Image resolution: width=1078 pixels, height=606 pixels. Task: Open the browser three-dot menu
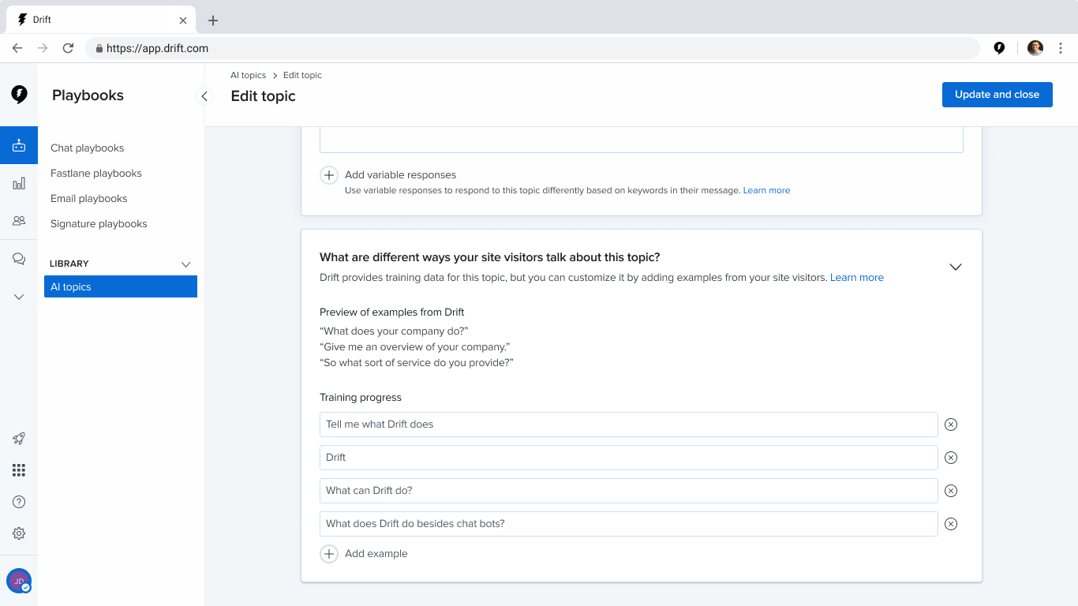pos(1061,48)
